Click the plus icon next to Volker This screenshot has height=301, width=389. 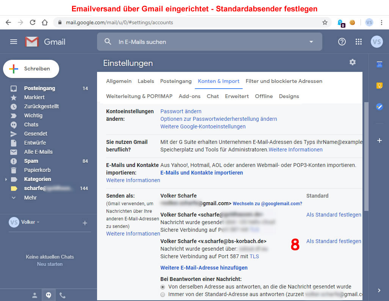coord(85,223)
